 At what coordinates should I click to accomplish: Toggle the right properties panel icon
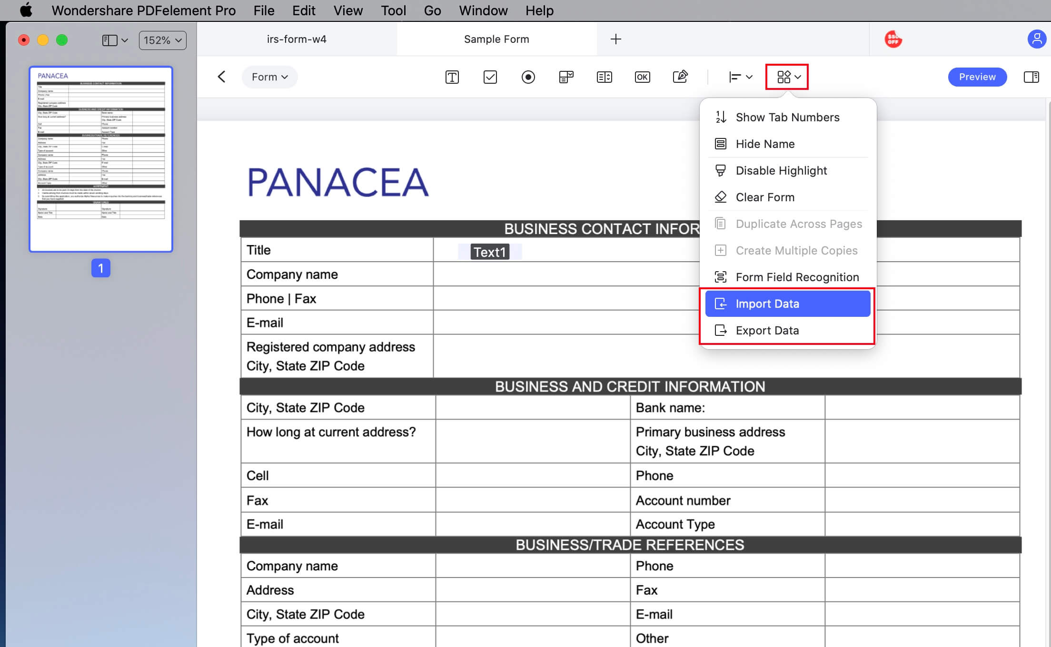click(x=1031, y=77)
